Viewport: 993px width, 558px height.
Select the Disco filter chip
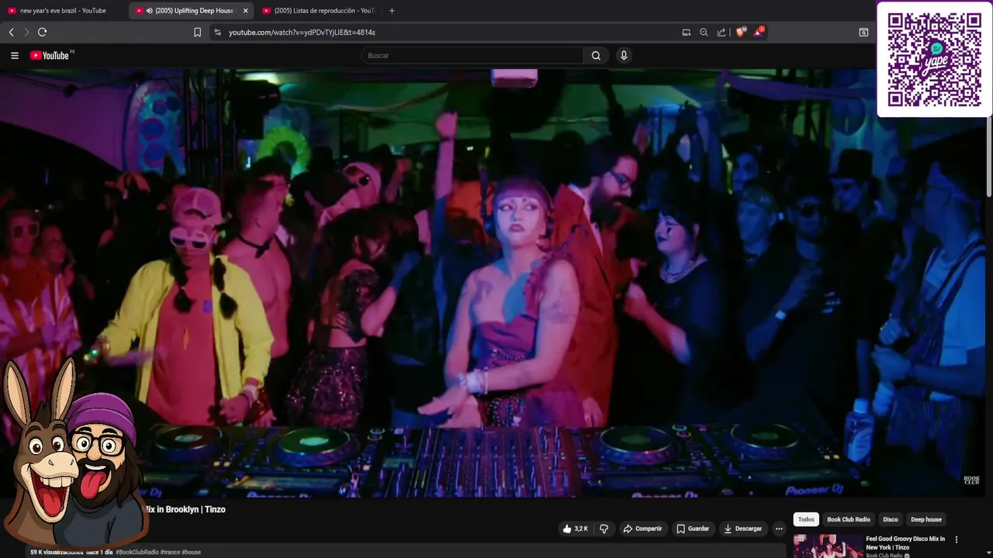coord(891,519)
